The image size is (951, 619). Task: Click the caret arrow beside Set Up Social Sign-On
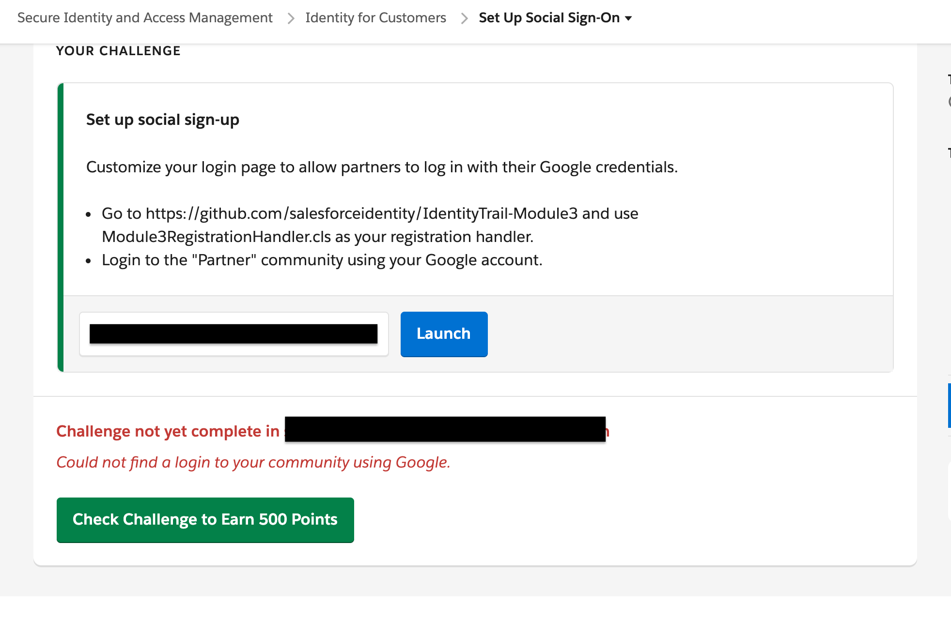[628, 18]
